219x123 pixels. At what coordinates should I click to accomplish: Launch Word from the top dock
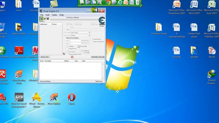131,2
